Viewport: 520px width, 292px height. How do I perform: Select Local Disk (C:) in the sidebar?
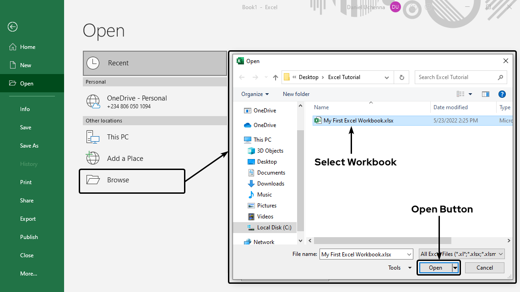[x=273, y=227]
